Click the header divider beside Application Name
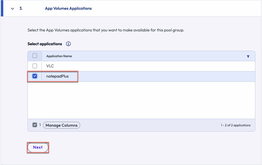The width and height of the screenshot is (262, 165). 41,56
